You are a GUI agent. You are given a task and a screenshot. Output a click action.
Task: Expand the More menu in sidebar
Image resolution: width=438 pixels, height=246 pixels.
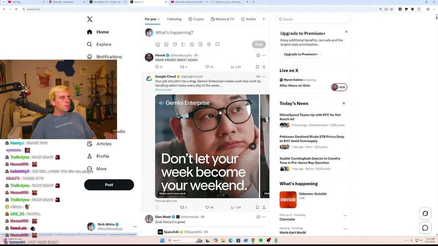pos(97,169)
